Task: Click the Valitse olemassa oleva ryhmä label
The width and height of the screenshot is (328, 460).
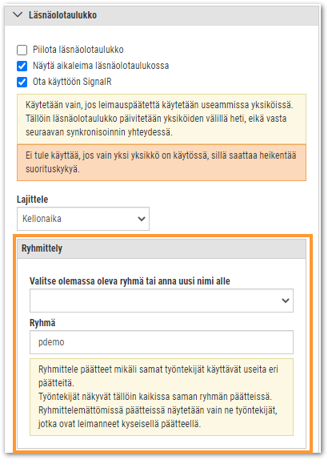Action: [x=130, y=281]
